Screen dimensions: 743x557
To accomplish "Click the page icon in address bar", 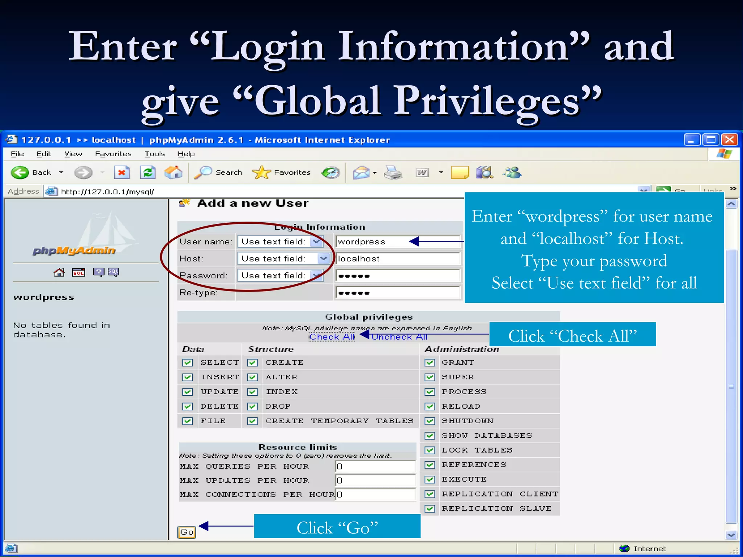I will pos(52,191).
